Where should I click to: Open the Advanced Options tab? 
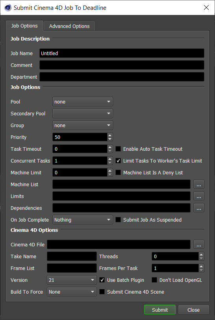click(x=69, y=26)
